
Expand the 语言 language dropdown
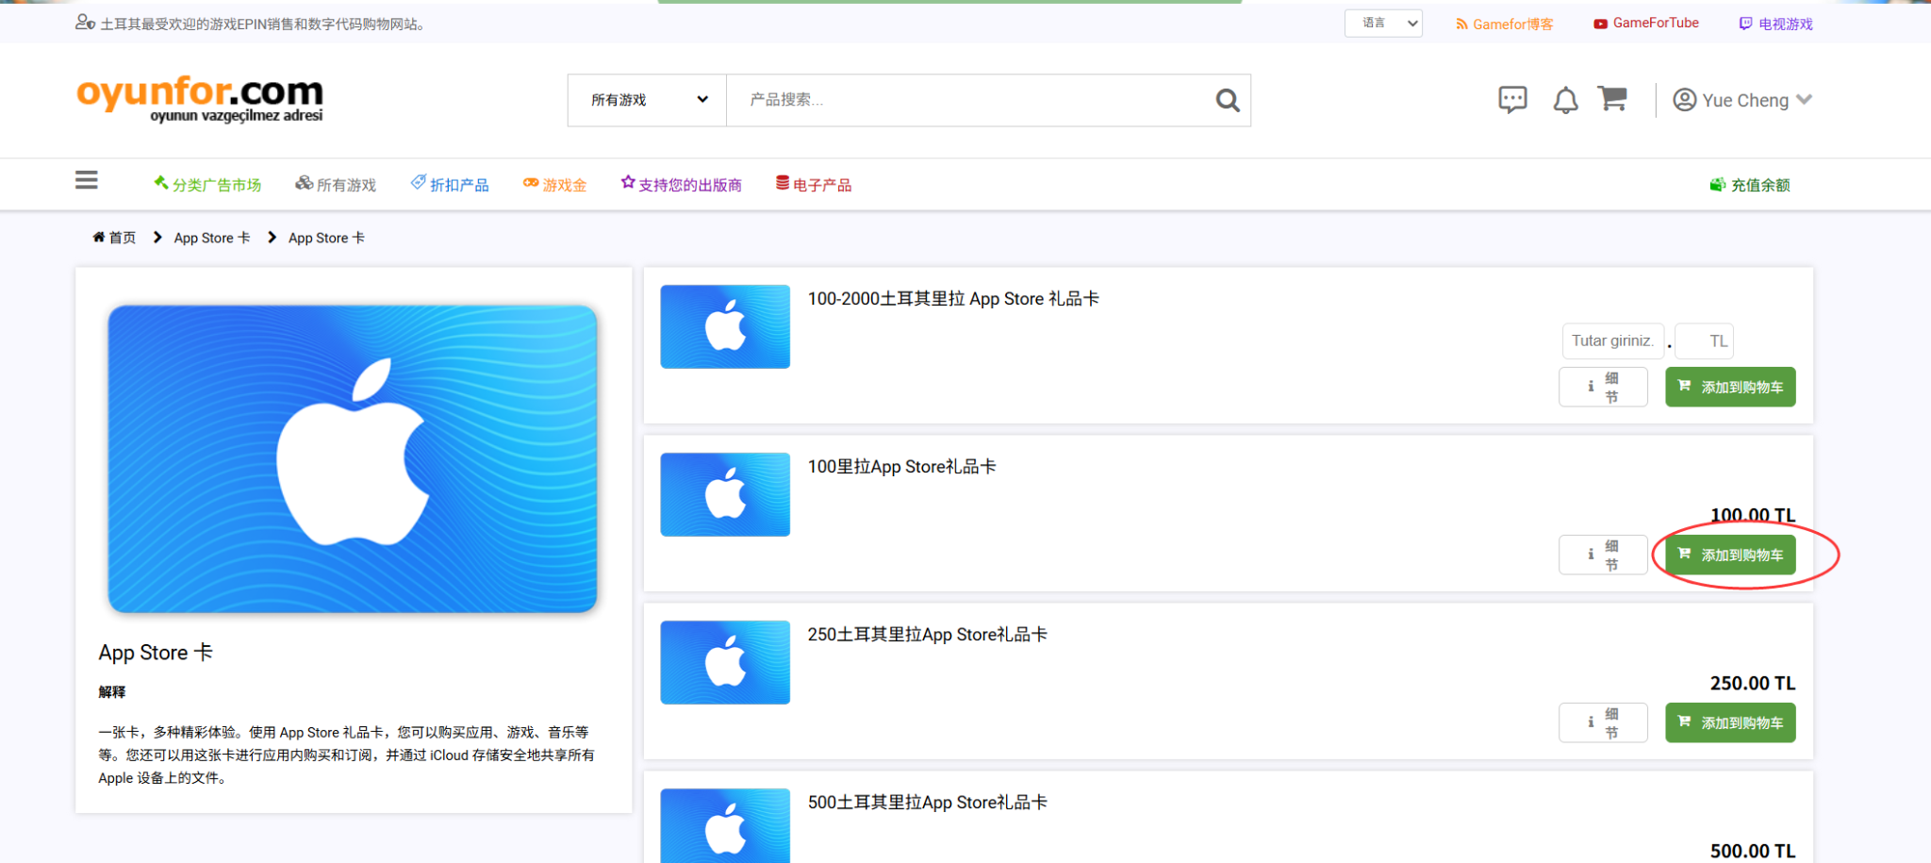(1382, 24)
